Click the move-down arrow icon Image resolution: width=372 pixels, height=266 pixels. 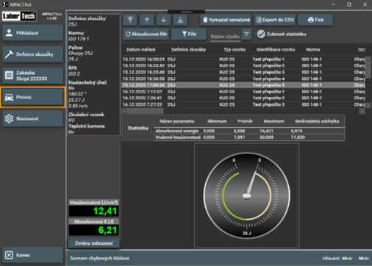[163, 20]
